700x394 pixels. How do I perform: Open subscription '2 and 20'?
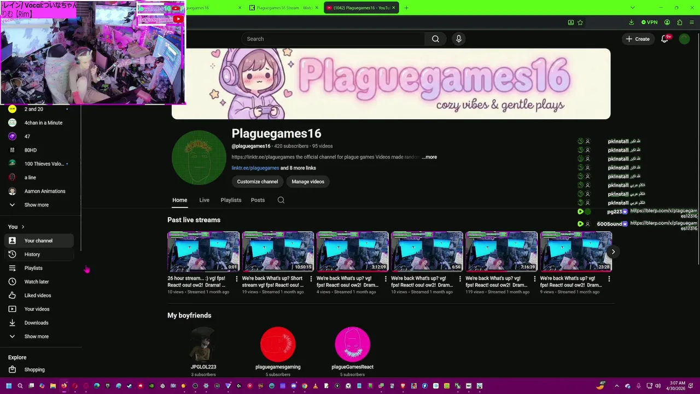pos(38,109)
